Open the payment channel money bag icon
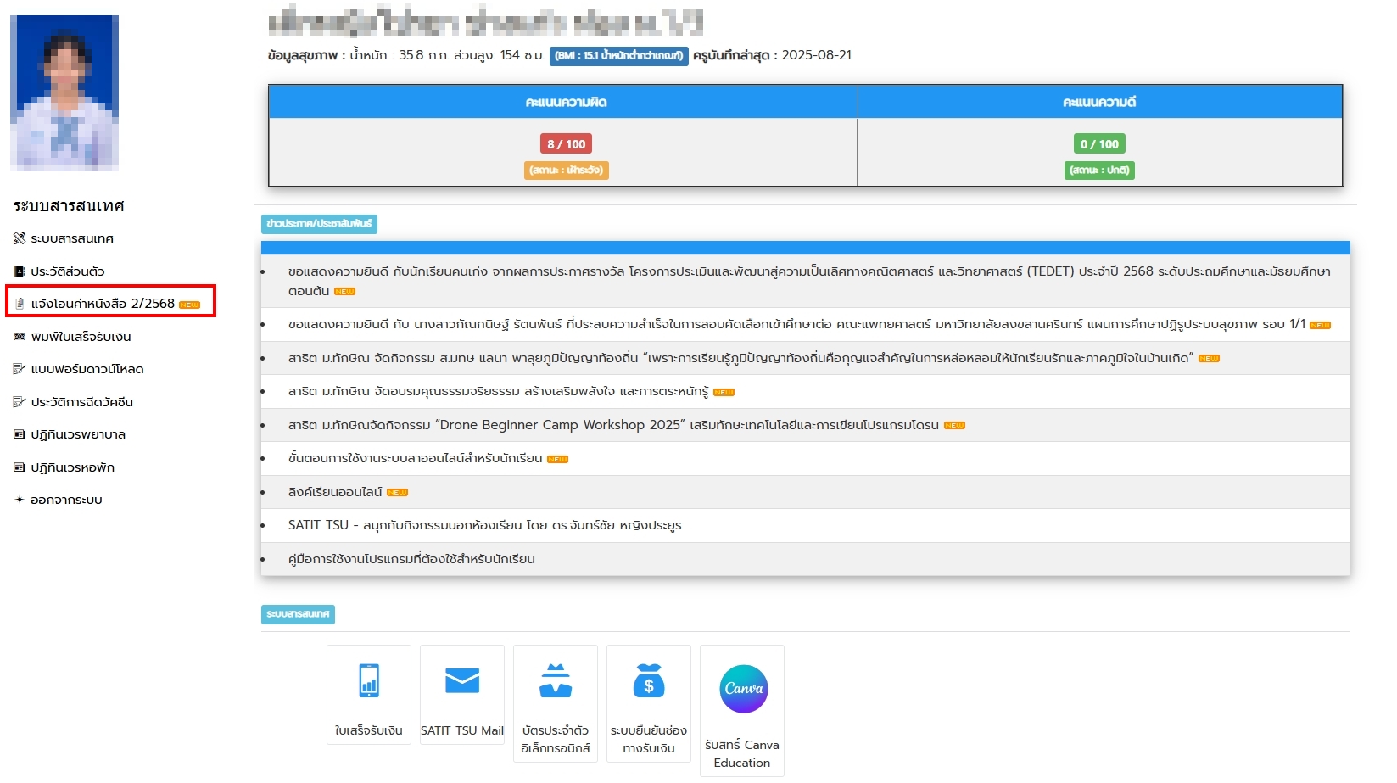This screenshot has height=783, width=1397. tap(649, 681)
